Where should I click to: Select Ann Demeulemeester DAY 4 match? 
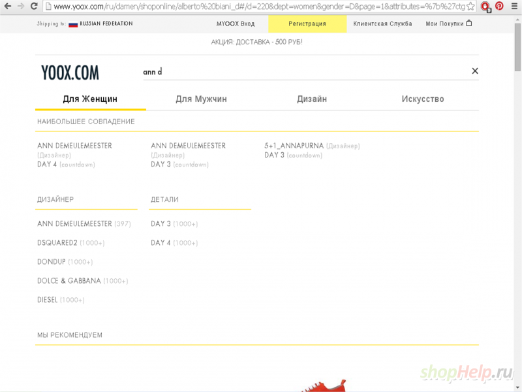[74, 155]
